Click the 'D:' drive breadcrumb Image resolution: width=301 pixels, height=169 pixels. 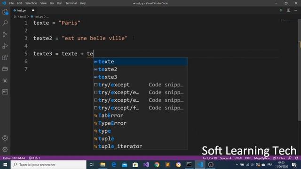(x=15, y=17)
